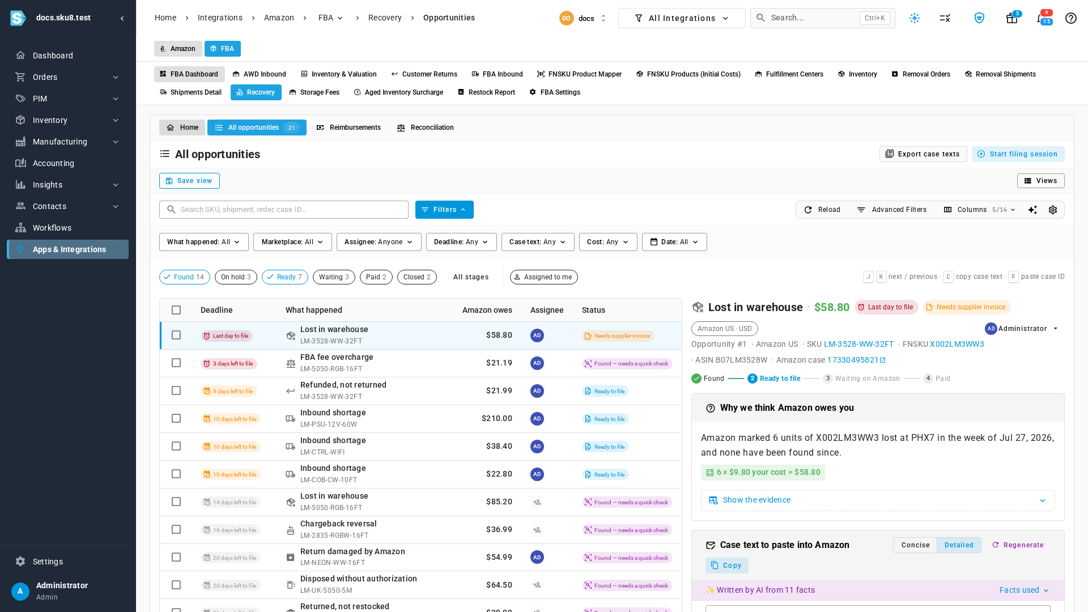This screenshot has width=1088, height=612.
Task: Toggle the Found 14 stage chip
Action: click(x=185, y=277)
